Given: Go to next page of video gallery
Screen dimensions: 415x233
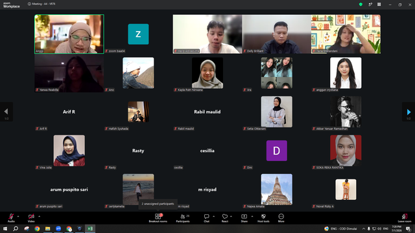Looking at the screenshot, I should pos(409,112).
